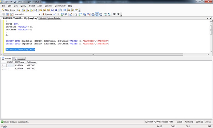Screen dimensions: 213x128
Task: Open the Help menu
Action: click(70, 6)
